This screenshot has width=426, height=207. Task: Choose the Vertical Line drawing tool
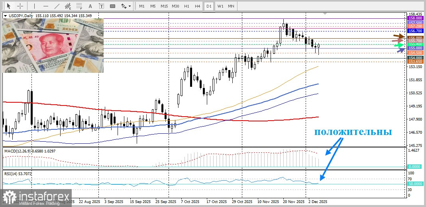35,6
